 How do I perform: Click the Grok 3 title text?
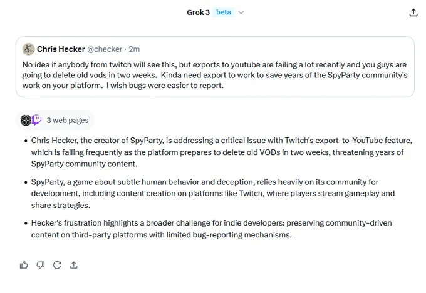(x=198, y=12)
